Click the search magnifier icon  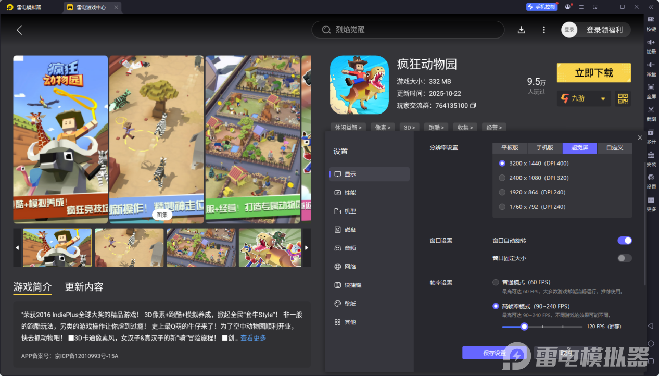(x=326, y=30)
